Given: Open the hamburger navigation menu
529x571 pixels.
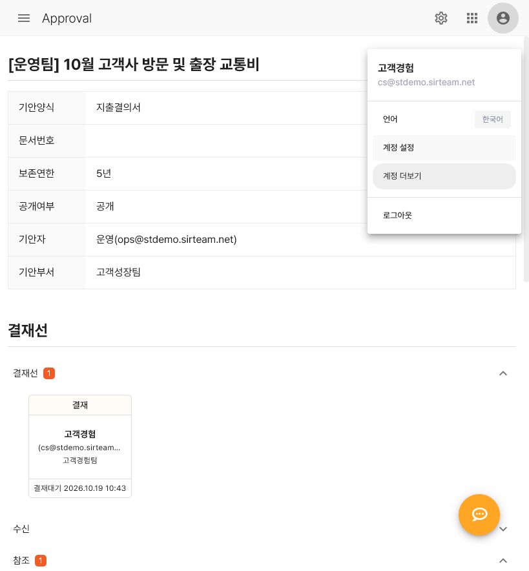Looking at the screenshot, I should [24, 18].
